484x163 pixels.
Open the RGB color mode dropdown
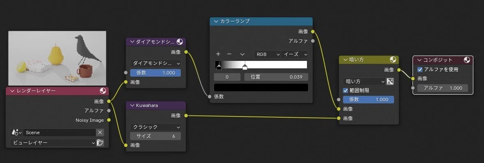267,54
